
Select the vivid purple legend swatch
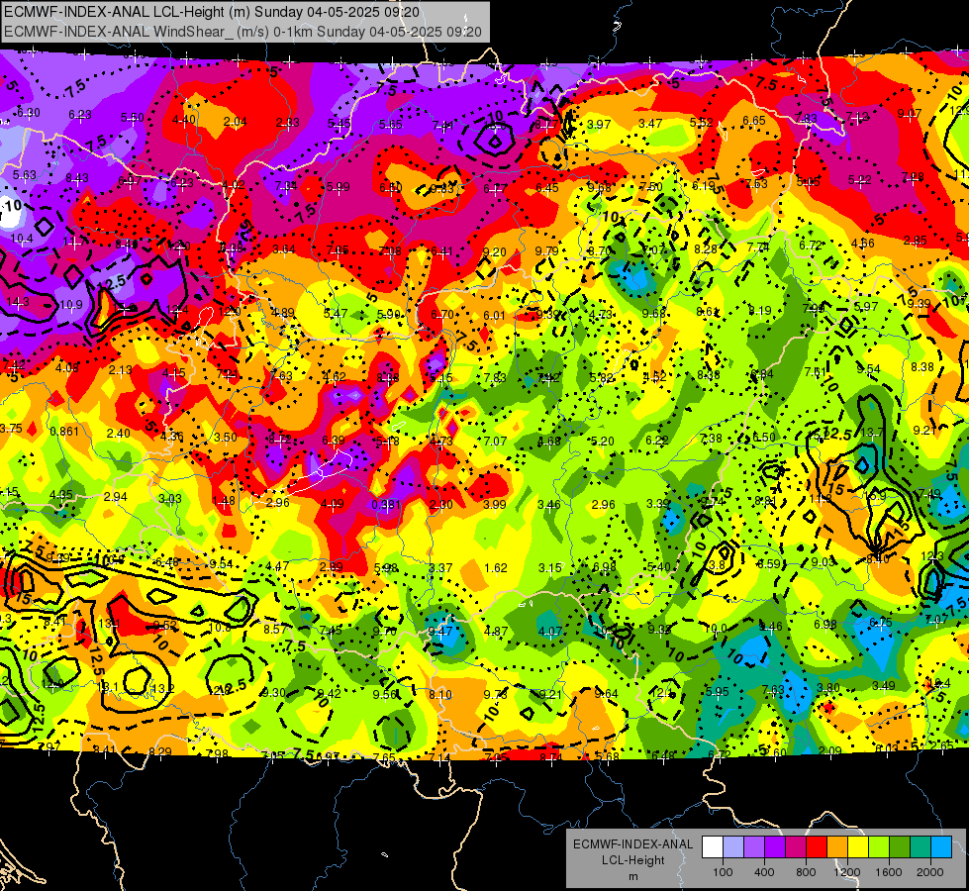click(x=775, y=847)
